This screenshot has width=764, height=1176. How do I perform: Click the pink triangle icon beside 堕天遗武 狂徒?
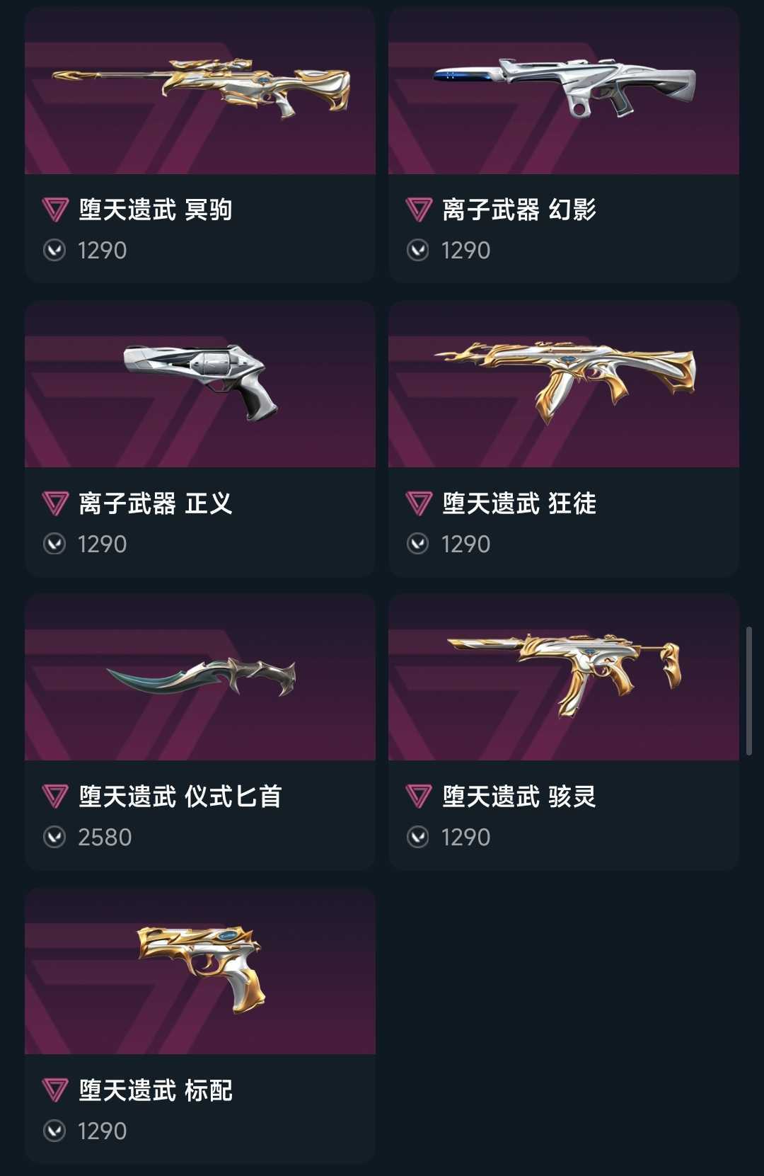tap(418, 503)
